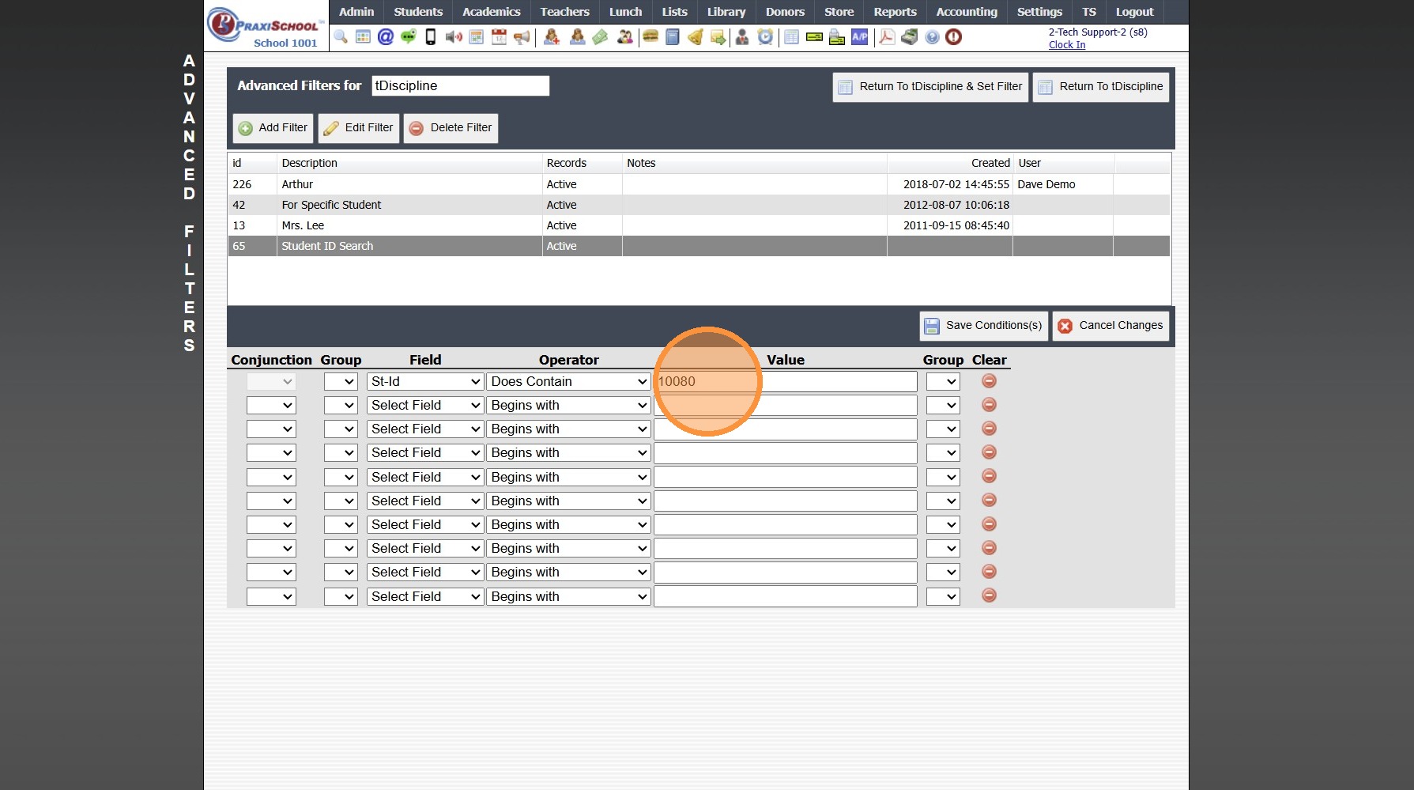Click the Add Filter button
The height and width of the screenshot is (790, 1414).
[x=273, y=128]
